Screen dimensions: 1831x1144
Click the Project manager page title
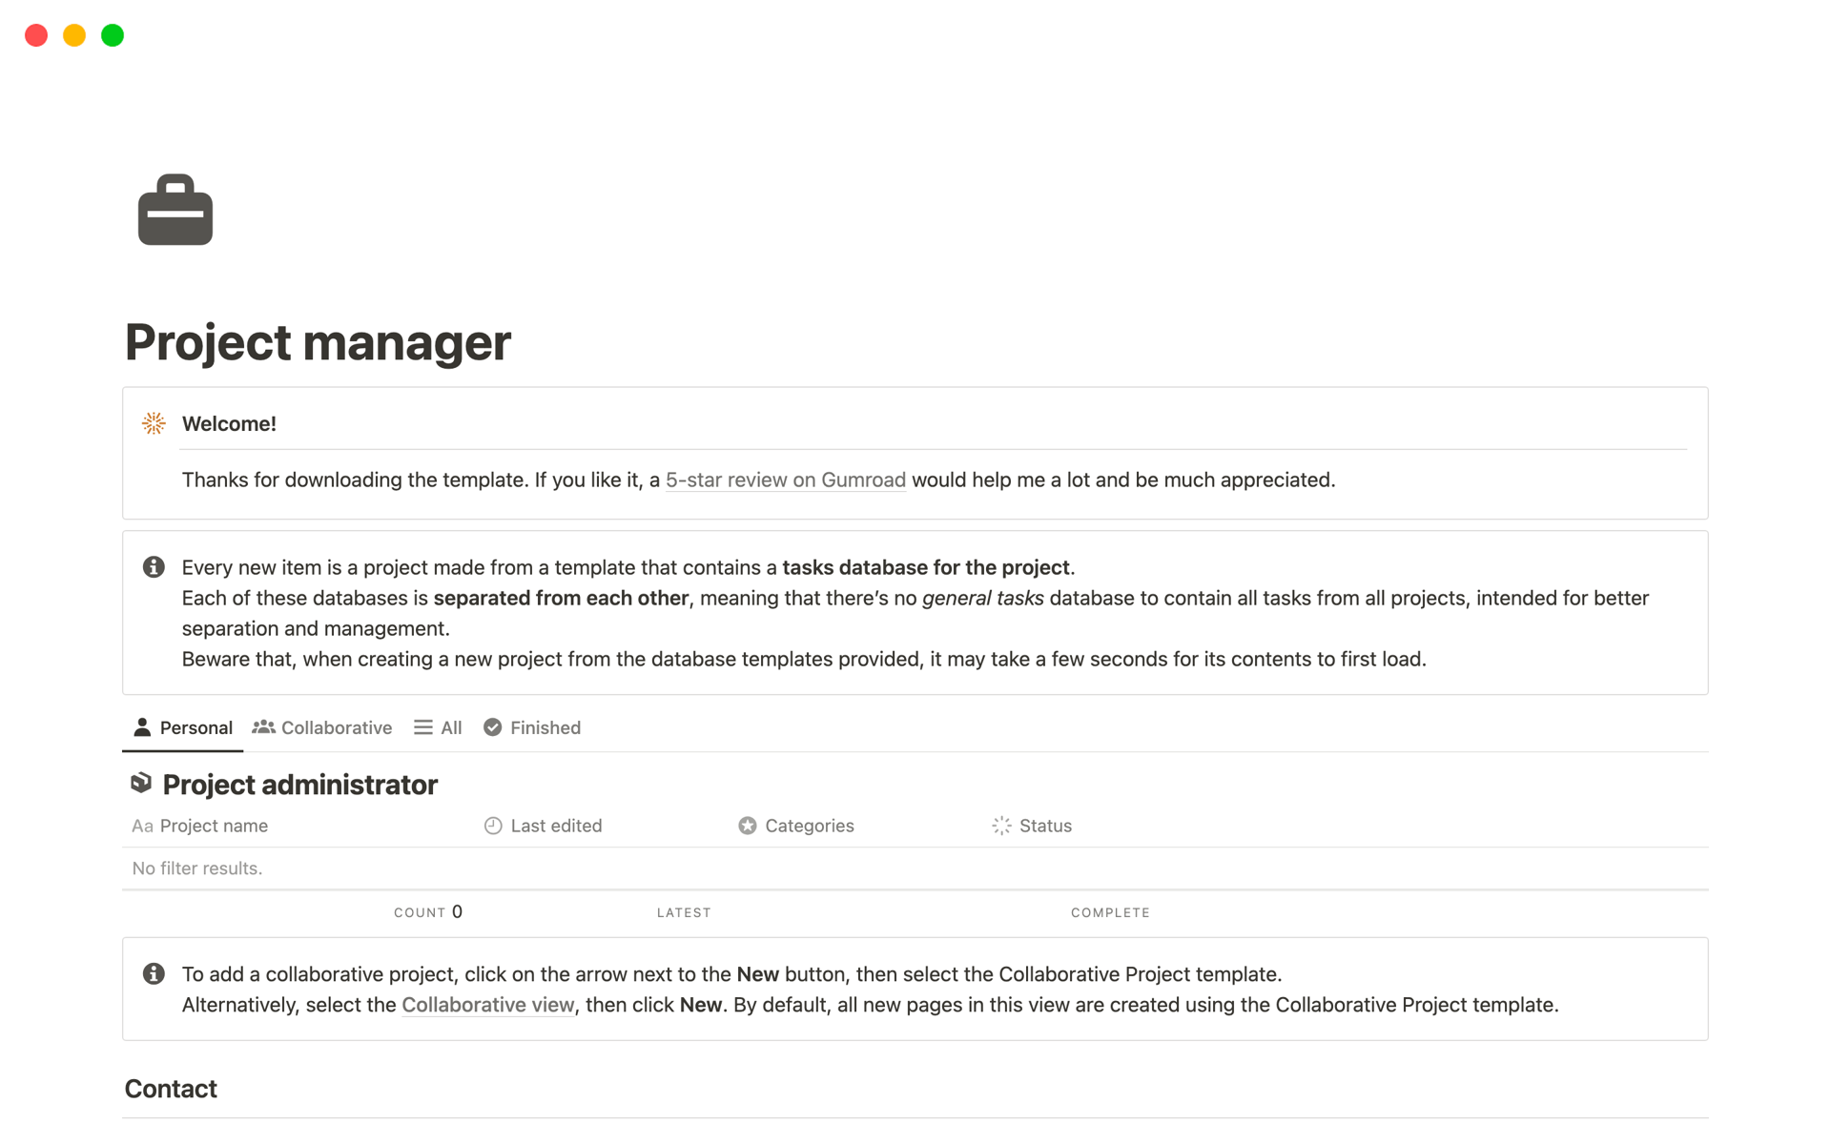pyautogui.click(x=318, y=342)
